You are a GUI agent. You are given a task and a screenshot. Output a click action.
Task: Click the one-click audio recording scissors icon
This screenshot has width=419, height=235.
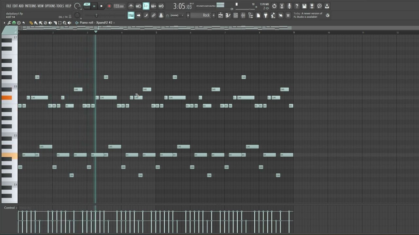click(x=282, y=6)
